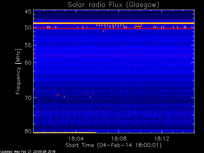204x153 pixels.
Task: Click the 50 frequency tick label
Action: (x=28, y=28)
